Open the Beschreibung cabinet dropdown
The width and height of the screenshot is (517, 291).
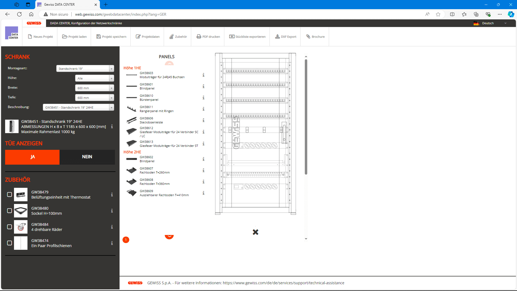click(x=78, y=108)
